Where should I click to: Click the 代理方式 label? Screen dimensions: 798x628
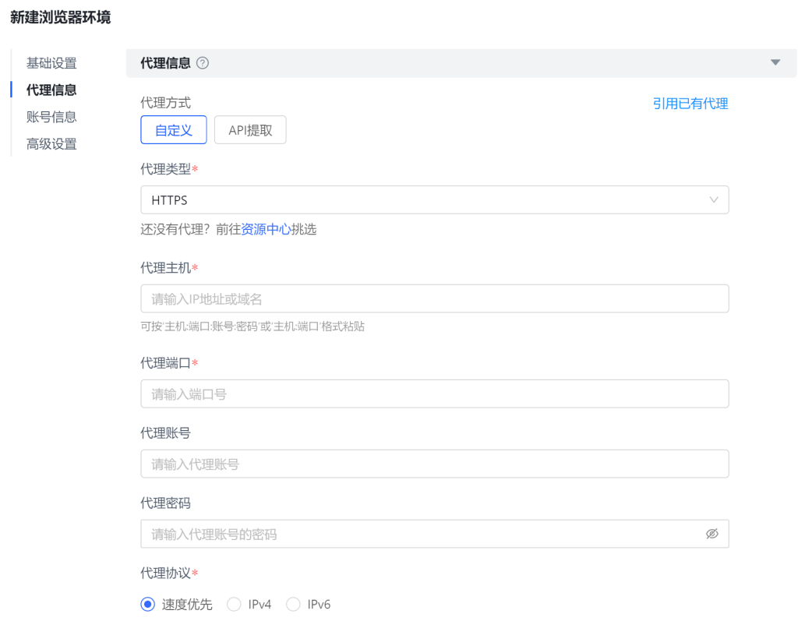point(165,103)
